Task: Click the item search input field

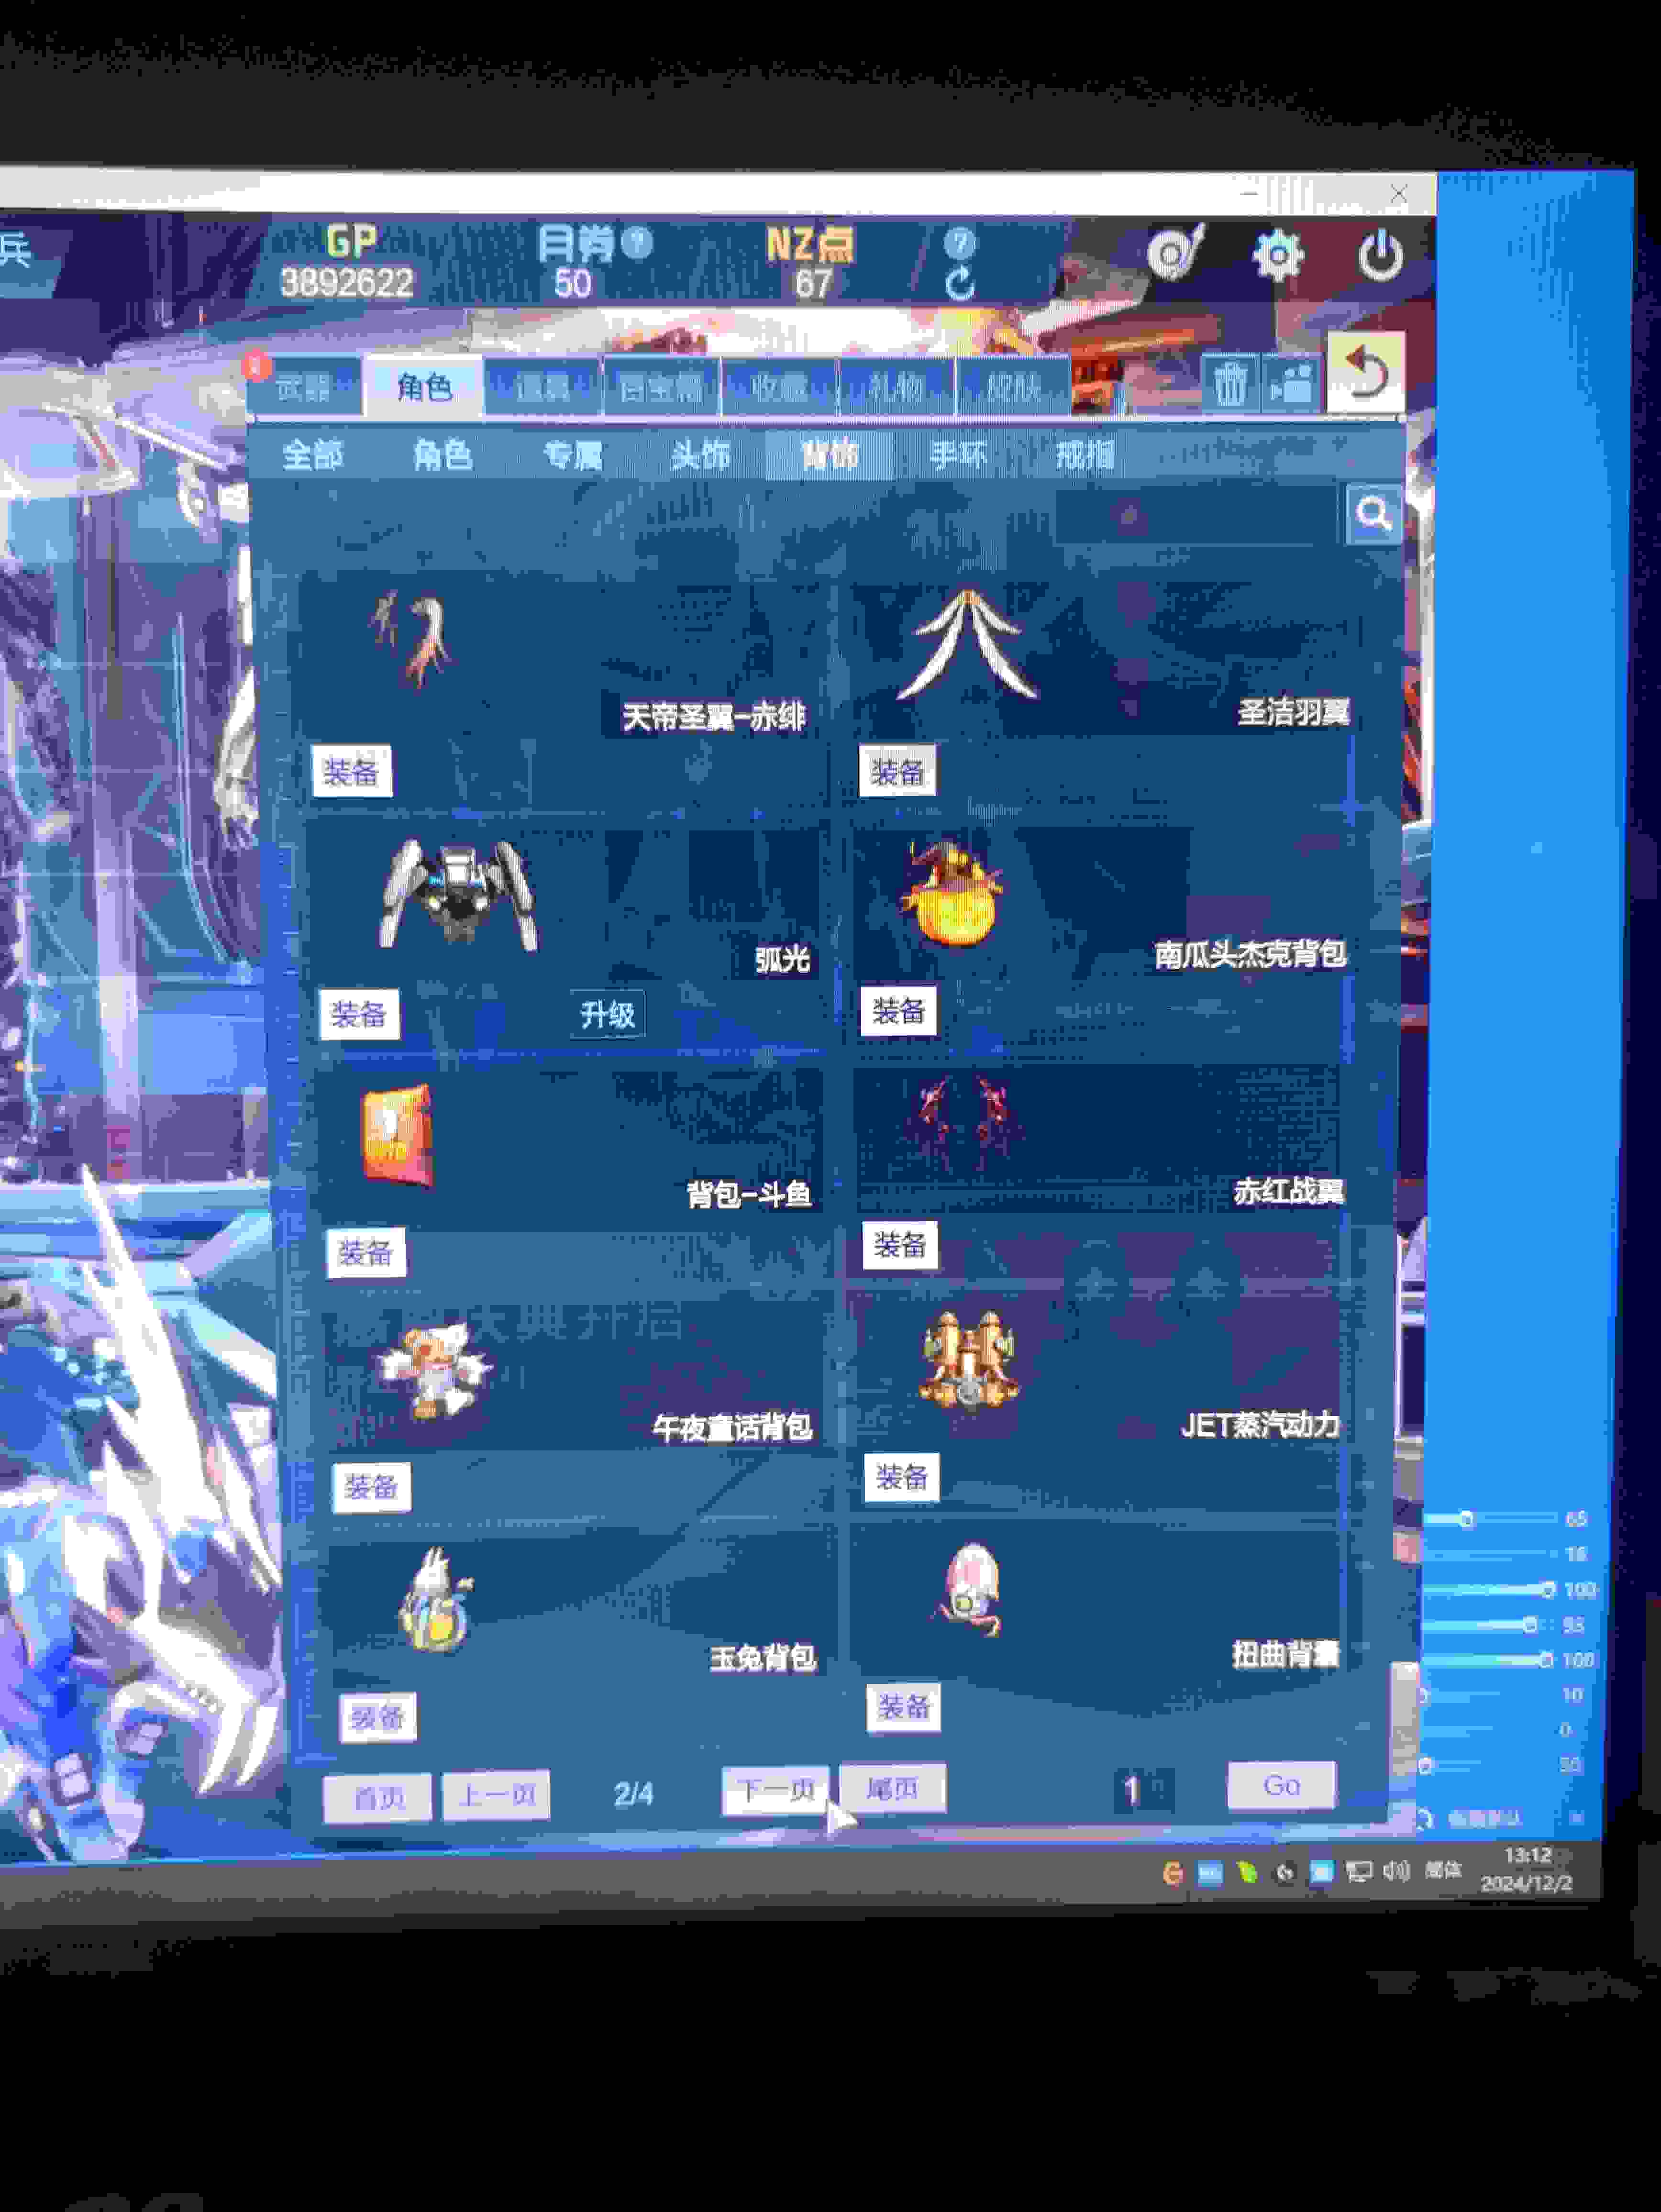Action: (1198, 515)
